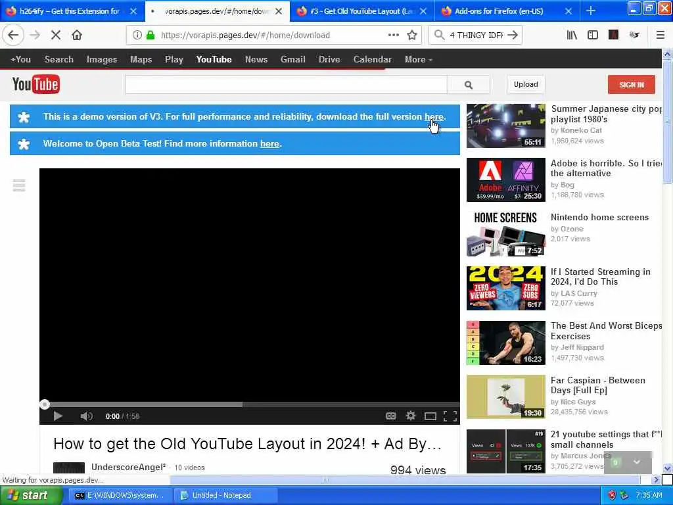This screenshot has width=673, height=505.
Task: Click the Firefox address bar URL
Action: tap(245, 36)
